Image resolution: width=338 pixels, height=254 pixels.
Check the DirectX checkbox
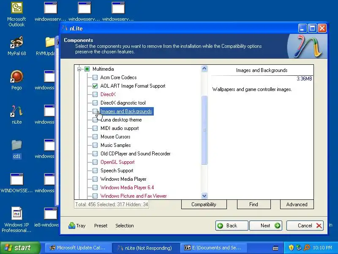click(x=95, y=94)
